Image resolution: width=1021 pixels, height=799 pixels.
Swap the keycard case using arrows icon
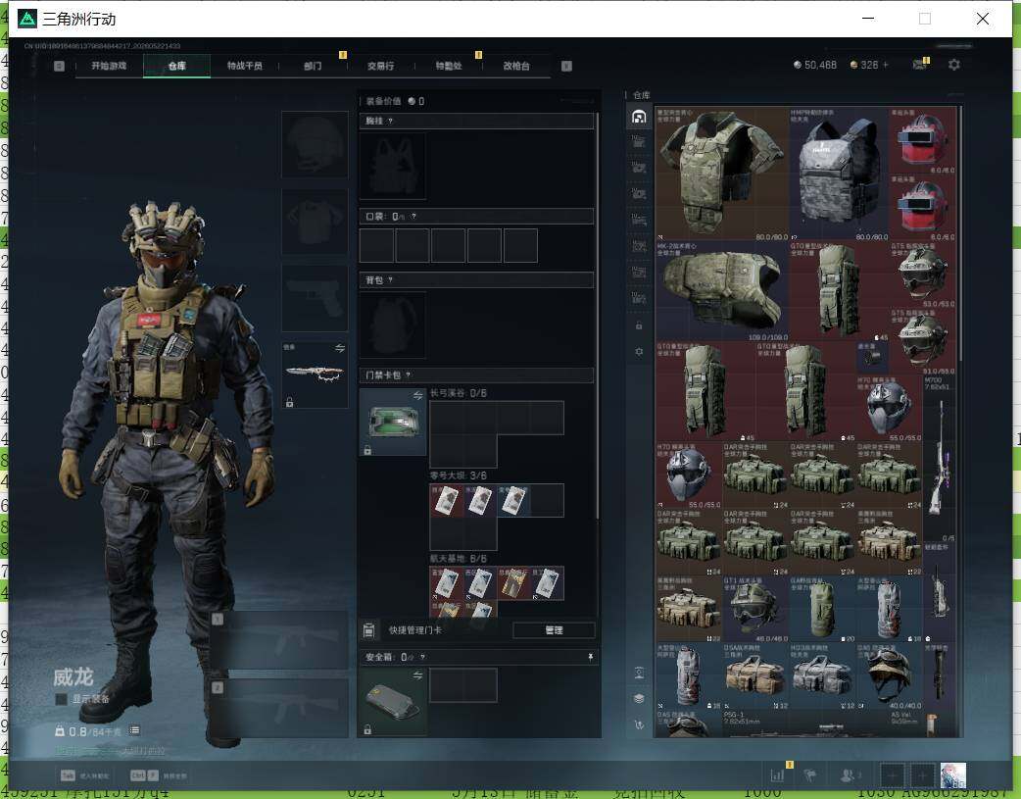[x=417, y=396]
